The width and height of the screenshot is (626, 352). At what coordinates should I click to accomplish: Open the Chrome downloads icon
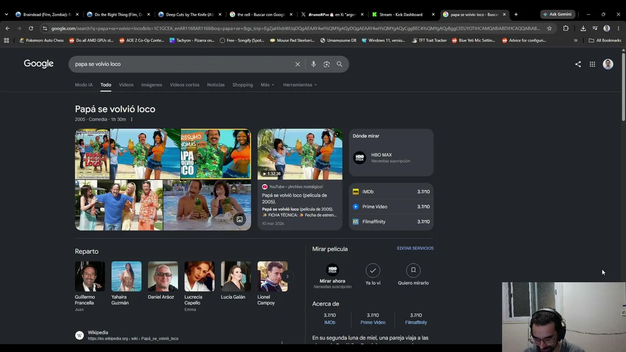[583, 28]
